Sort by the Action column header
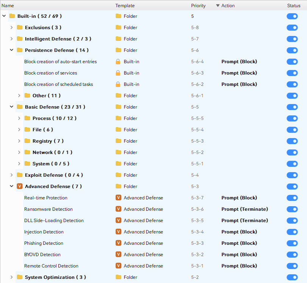 pyautogui.click(x=228, y=6)
